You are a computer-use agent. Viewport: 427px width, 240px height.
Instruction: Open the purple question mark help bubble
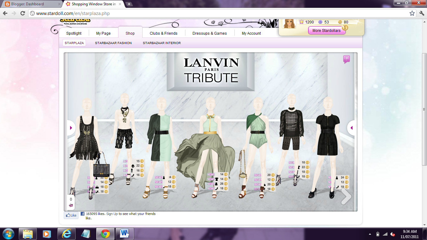coord(346,59)
